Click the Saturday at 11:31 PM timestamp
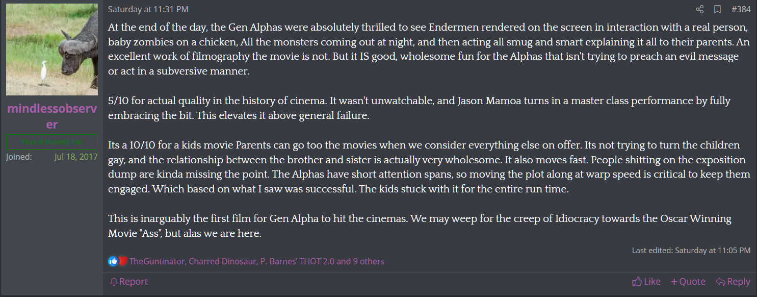Screen dimensions: 757x297 (141, 9)
